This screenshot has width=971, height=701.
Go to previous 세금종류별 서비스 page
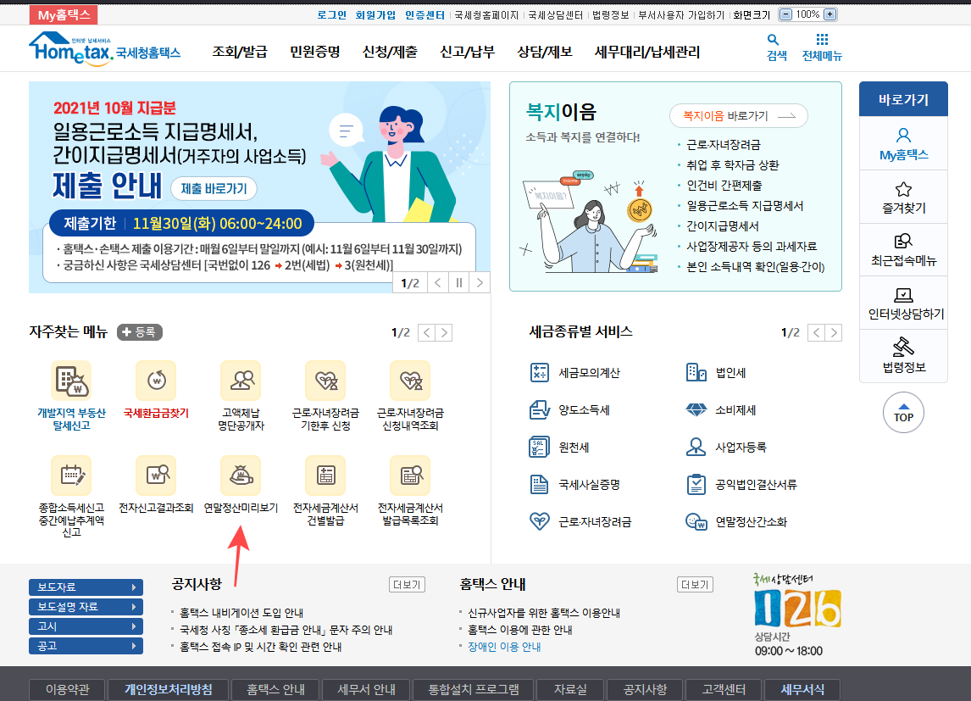[x=817, y=333]
